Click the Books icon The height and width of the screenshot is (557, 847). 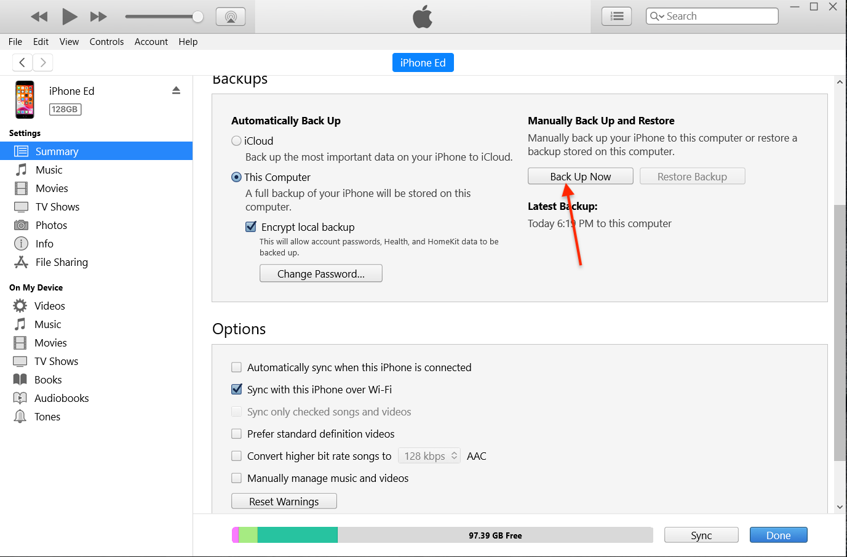coord(20,380)
